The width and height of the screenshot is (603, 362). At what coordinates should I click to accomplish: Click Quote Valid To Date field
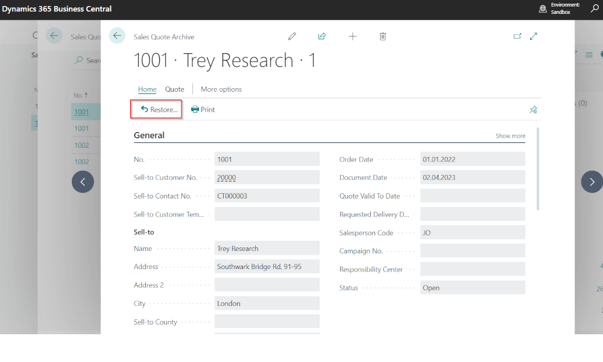tap(473, 195)
